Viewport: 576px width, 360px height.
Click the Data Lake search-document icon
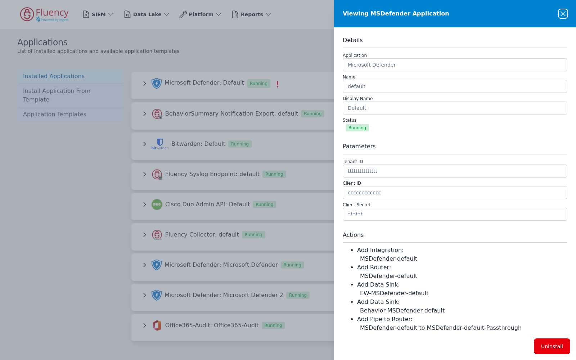pyautogui.click(x=127, y=14)
